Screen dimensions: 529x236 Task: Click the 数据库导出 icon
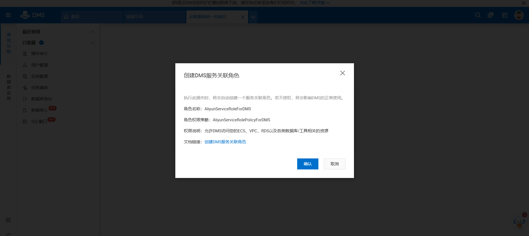(25, 99)
